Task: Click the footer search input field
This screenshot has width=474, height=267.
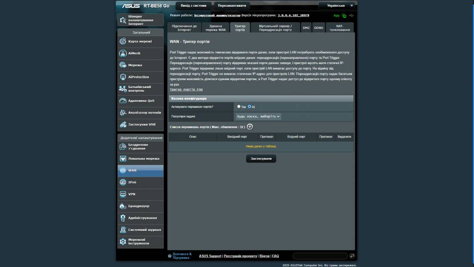Action: pyautogui.click(x=320, y=256)
